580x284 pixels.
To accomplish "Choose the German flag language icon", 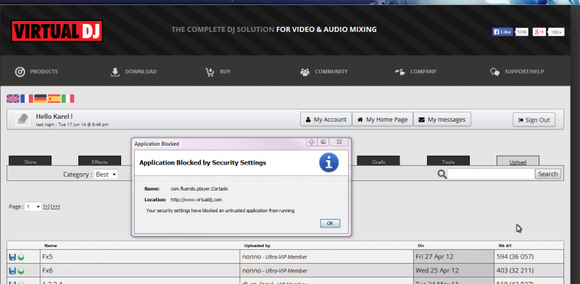I will [x=41, y=99].
